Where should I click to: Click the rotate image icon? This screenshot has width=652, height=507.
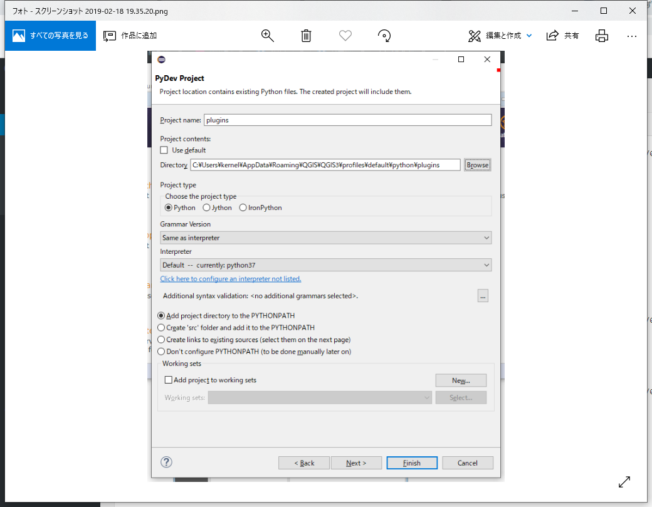click(385, 36)
